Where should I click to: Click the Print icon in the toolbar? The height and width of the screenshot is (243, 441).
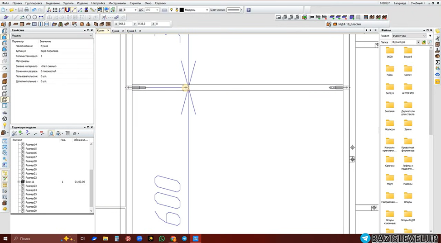(x=26, y=10)
